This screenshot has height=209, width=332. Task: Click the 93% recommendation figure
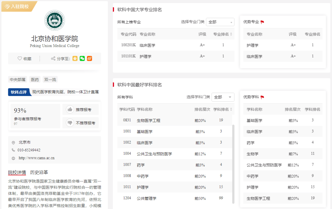coord(20,110)
